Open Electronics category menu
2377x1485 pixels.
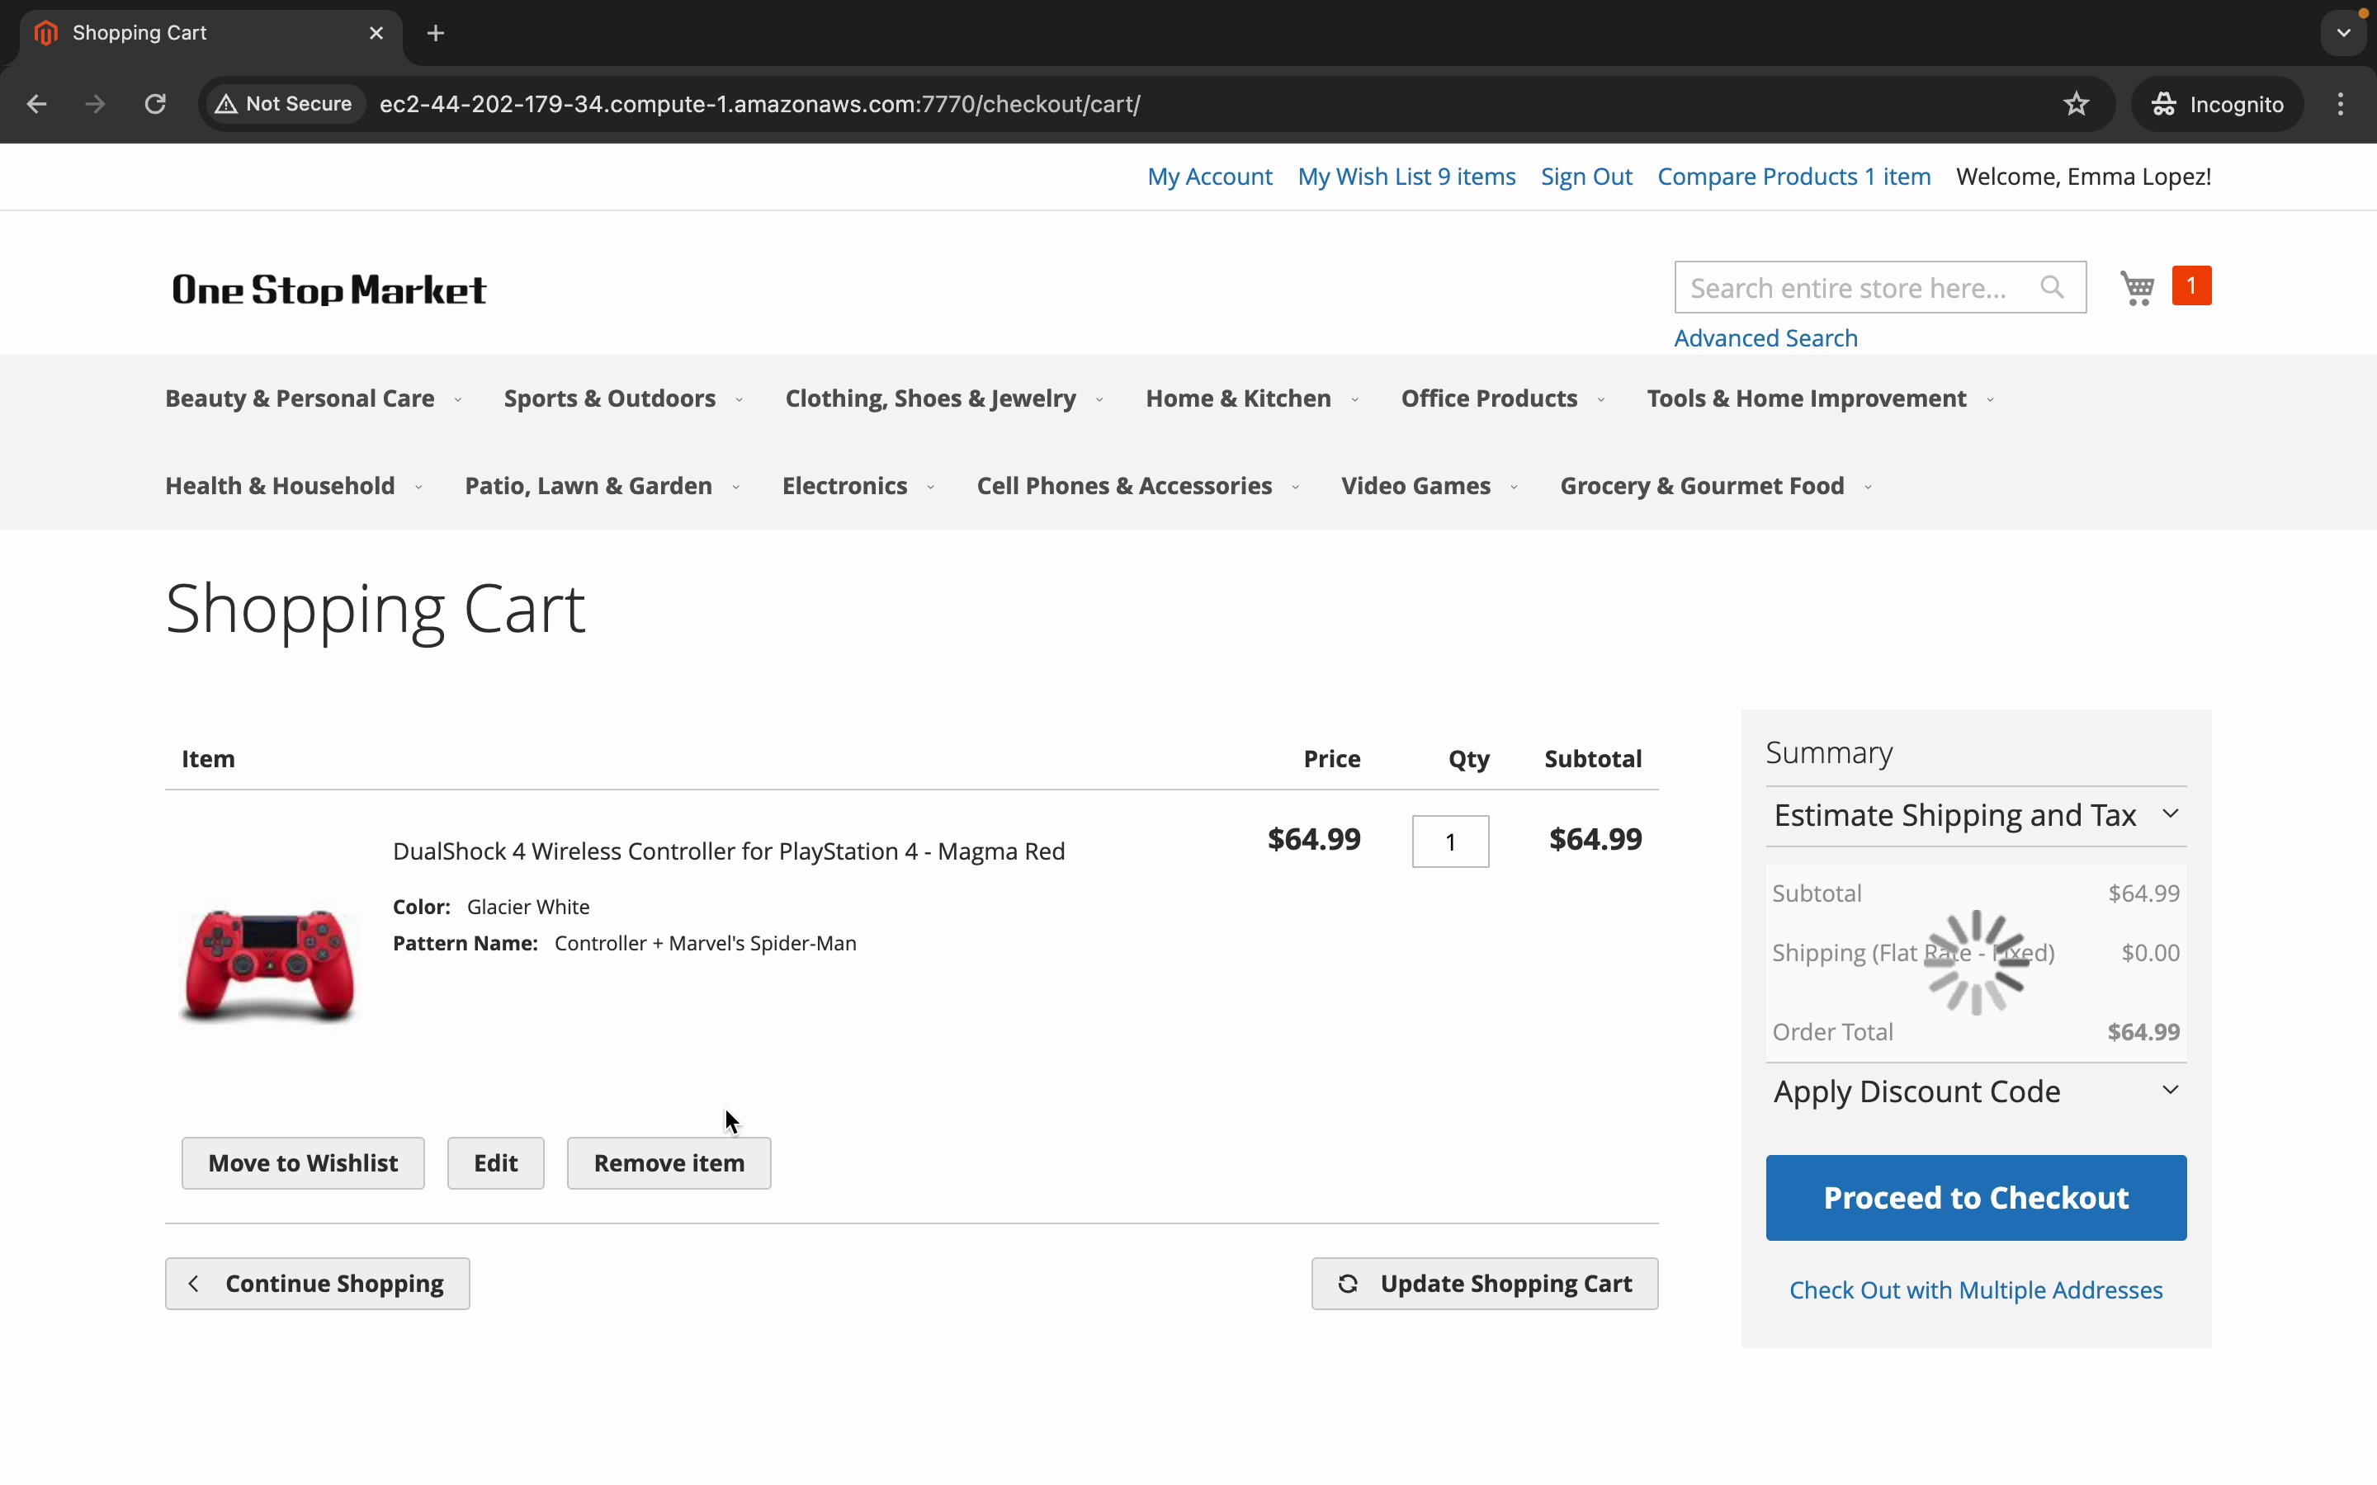pyautogui.click(x=844, y=486)
